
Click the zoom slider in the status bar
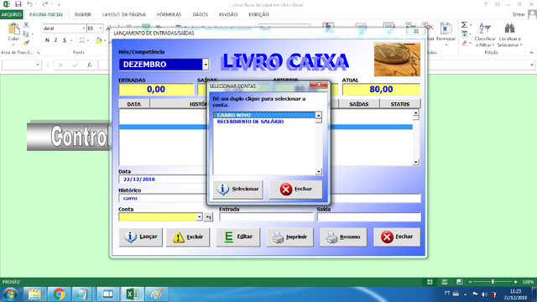pyautogui.click(x=493, y=282)
